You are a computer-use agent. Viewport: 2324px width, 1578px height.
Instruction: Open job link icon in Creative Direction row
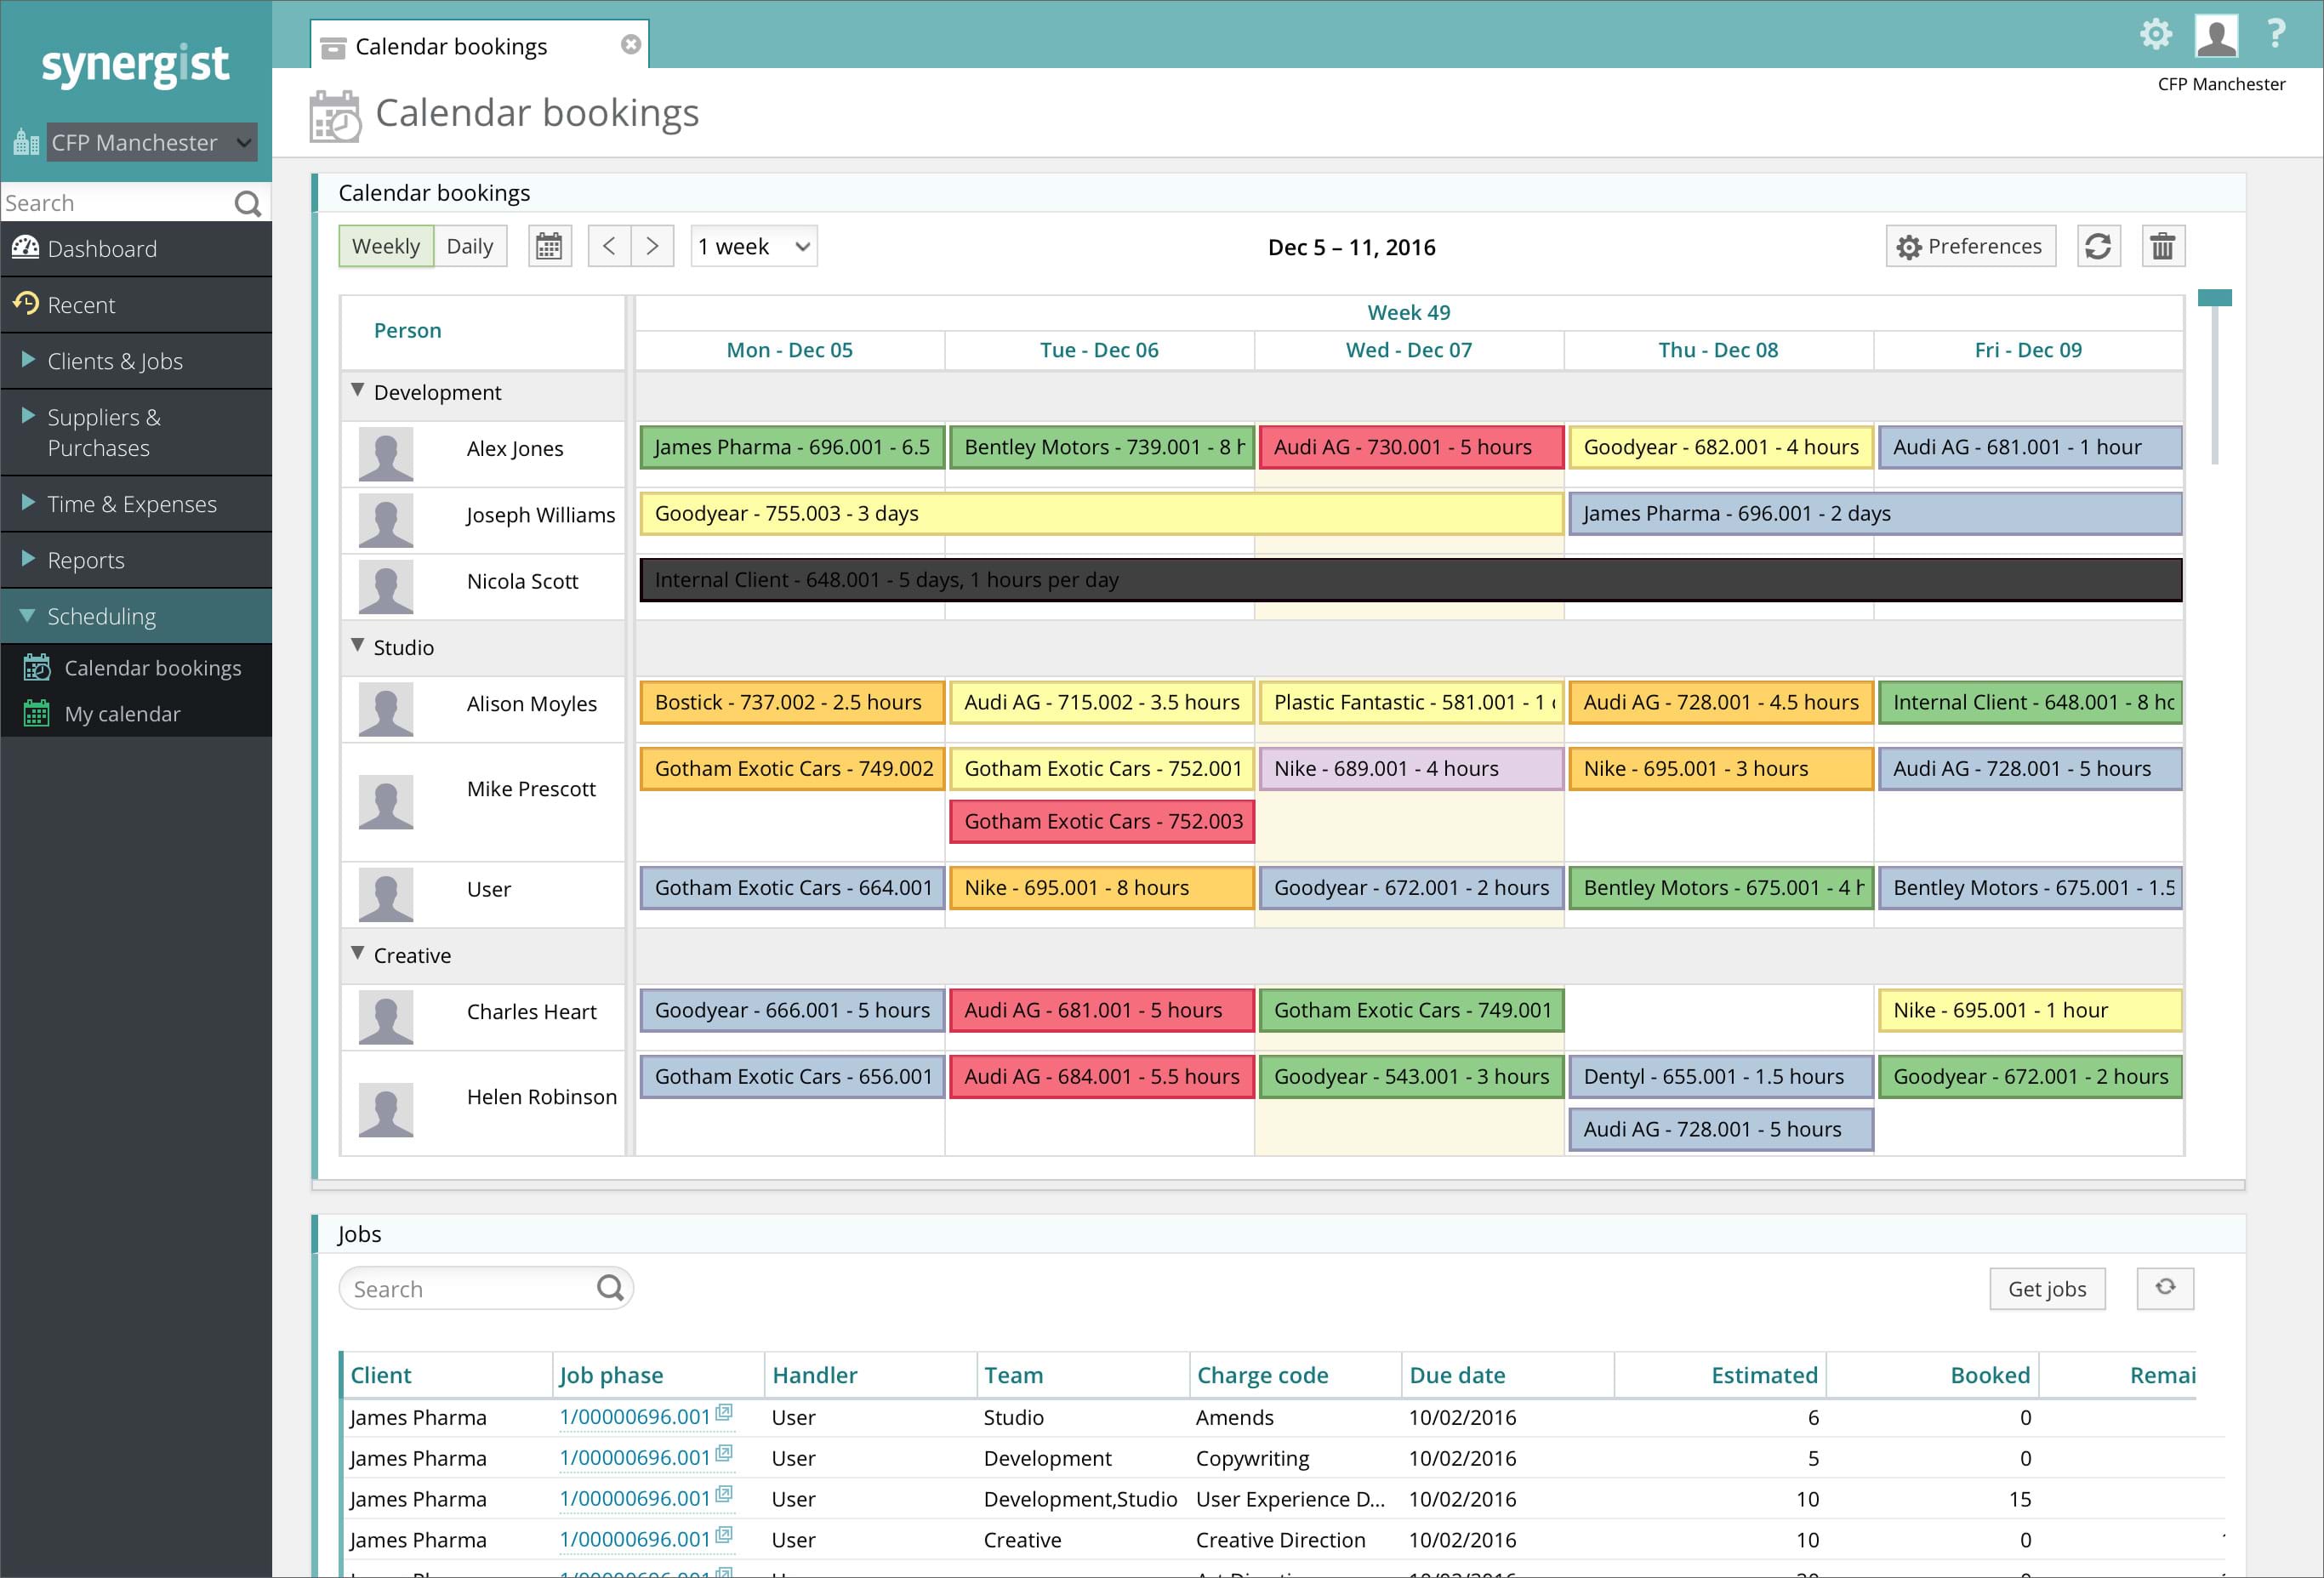pos(724,1536)
